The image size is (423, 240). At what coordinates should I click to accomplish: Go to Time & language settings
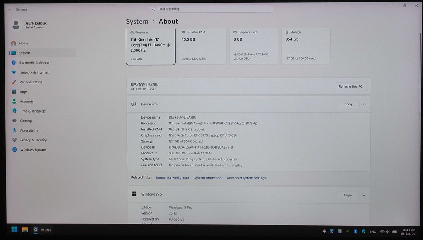coord(43,111)
